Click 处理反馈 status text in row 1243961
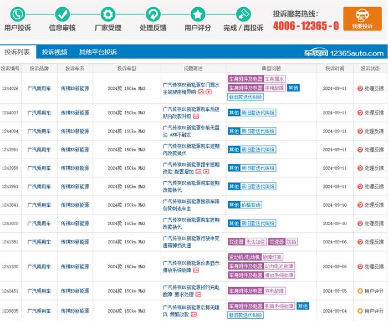Viewport: 388px width, 321px height. pyautogui.click(x=374, y=150)
